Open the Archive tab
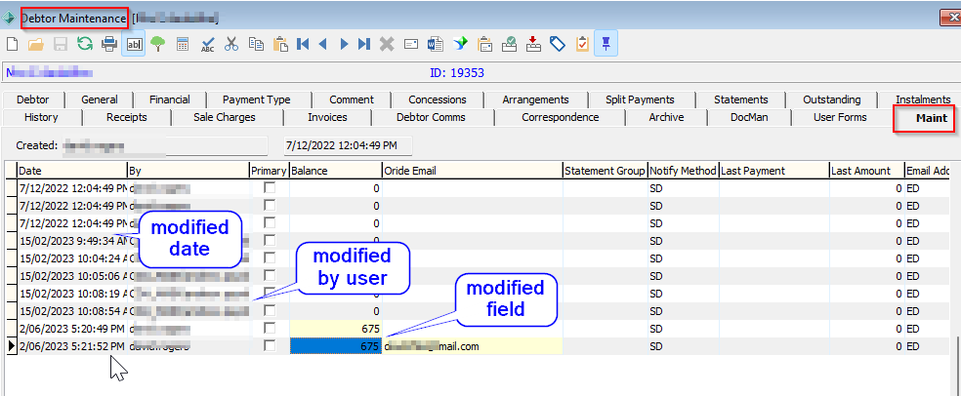Viewport: 961px width, 396px height. 666,117
